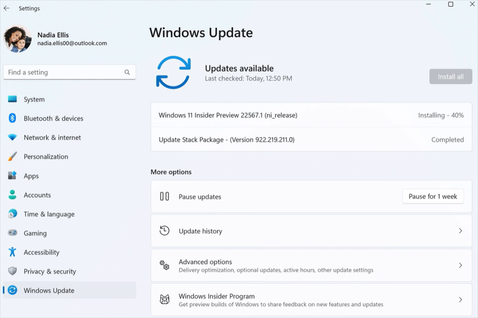Click the search magnifier icon
The height and width of the screenshot is (318, 478).
point(127,72)
